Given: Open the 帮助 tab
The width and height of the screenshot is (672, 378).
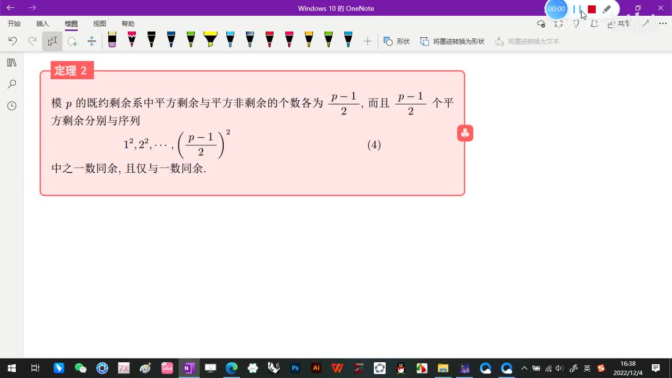Looking at the screenshot, I should (128, 24).
